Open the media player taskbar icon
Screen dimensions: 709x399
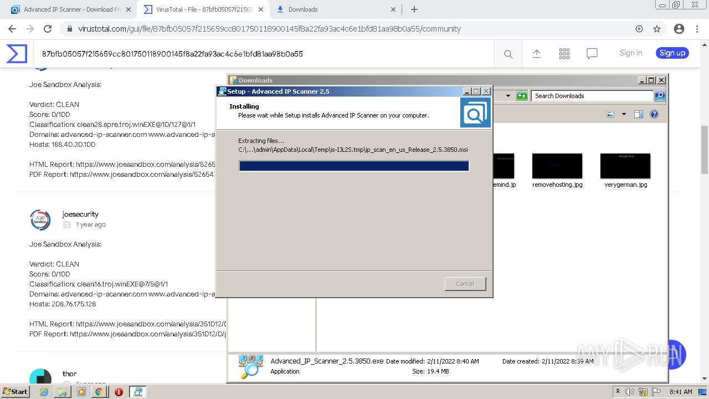tap(81, 391)
